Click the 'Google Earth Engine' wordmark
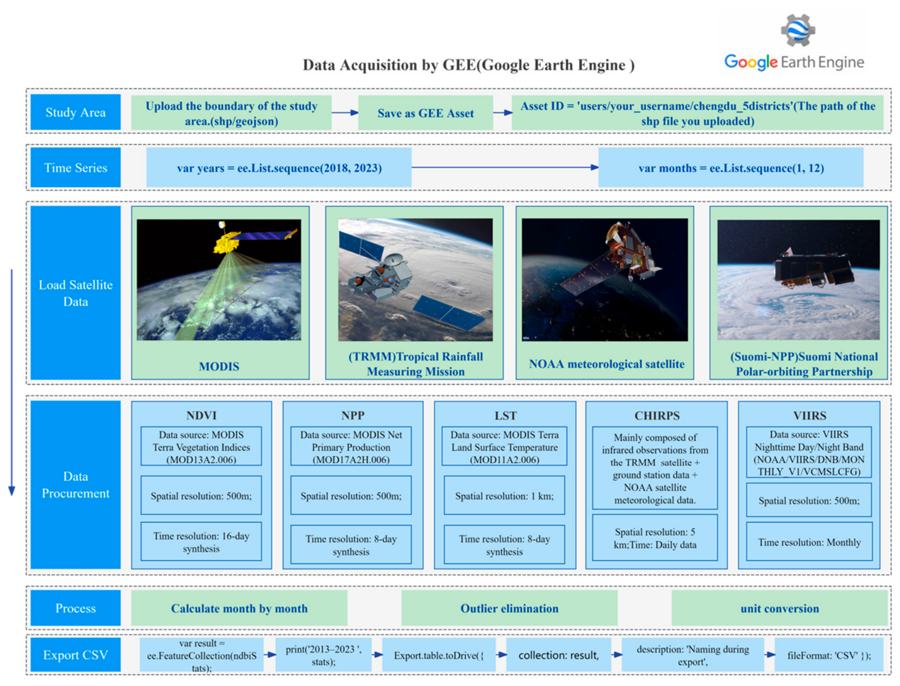900x686 pixels. click(794, 62)
